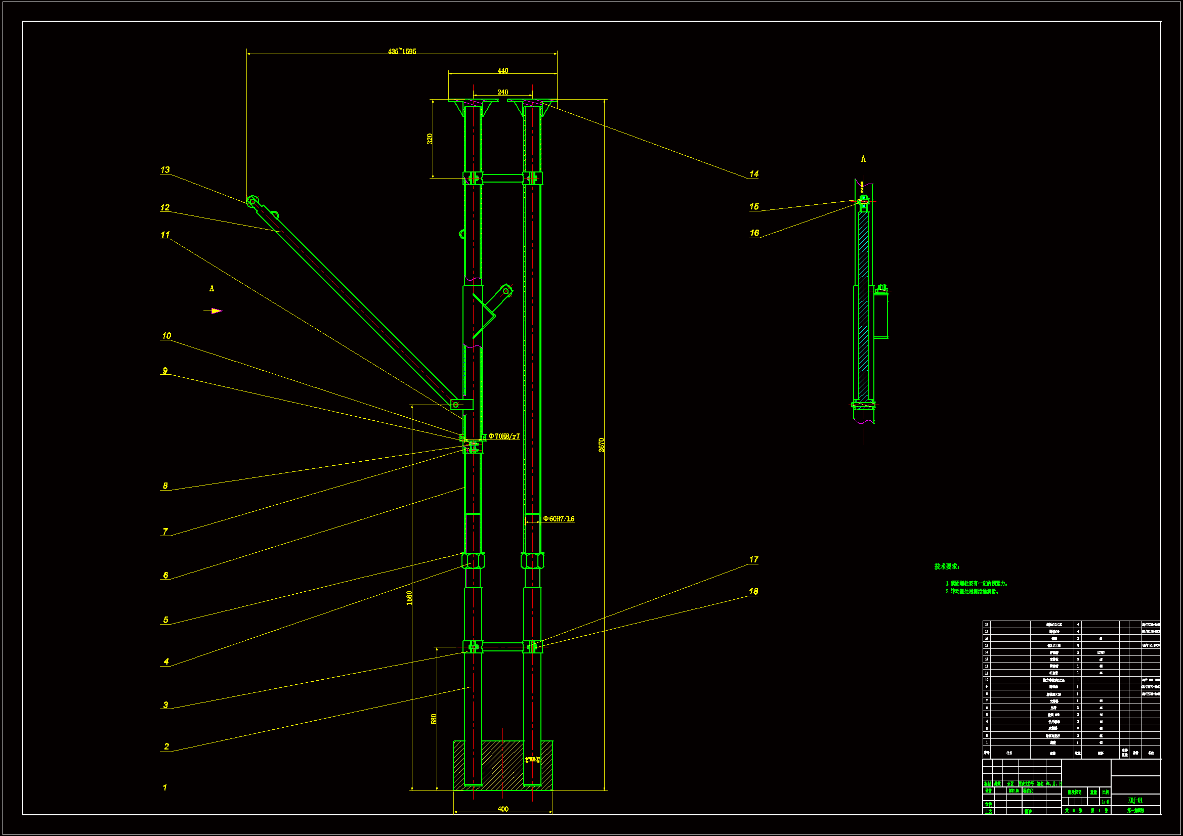Select the Φ70H8/r7 fit annotation

[504, 436]
